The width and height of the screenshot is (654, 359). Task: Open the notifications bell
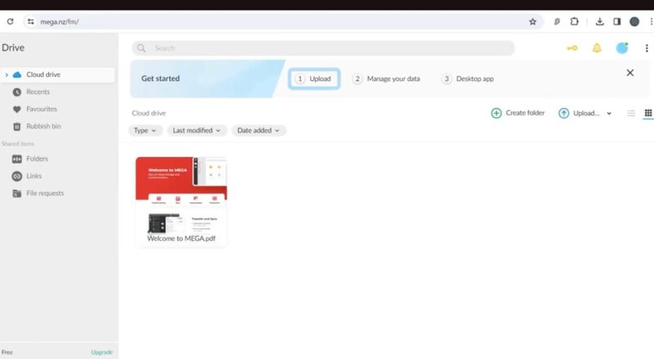(x=597, y=48)
